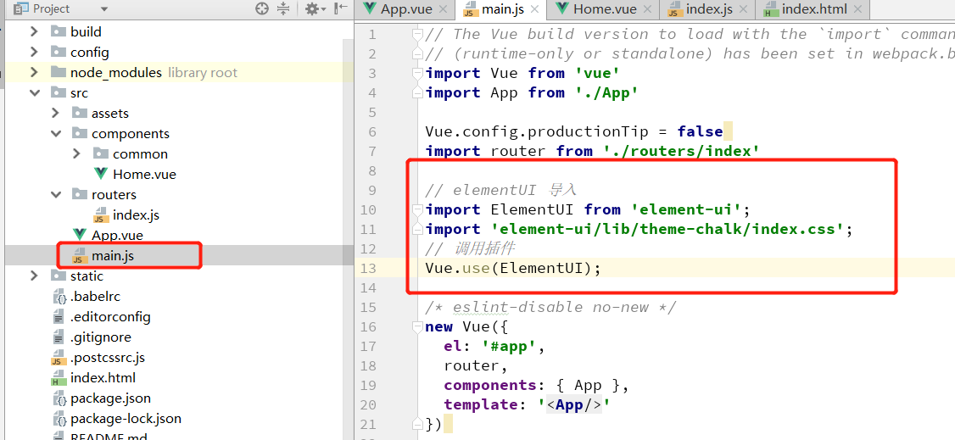Viewport: 955px width, 440px height.
Task: Click the node_modules folder icon
Action: 59,72
